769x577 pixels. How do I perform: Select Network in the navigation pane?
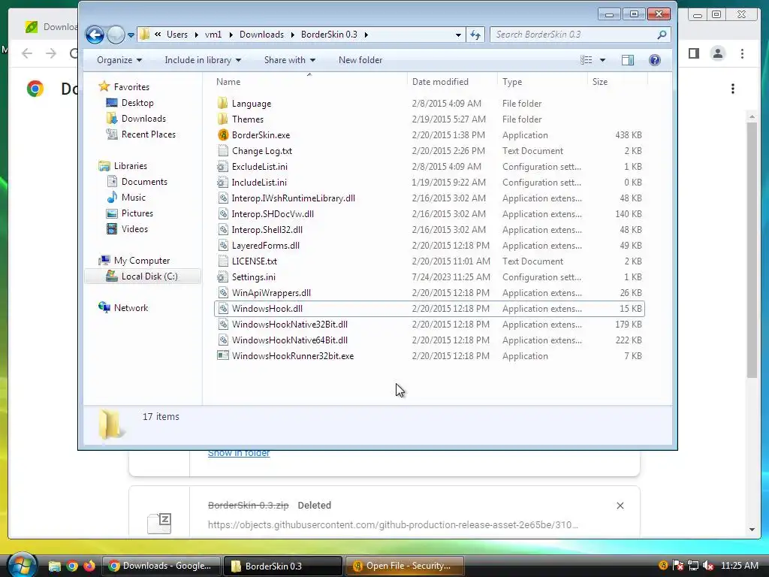pos(131,307)
